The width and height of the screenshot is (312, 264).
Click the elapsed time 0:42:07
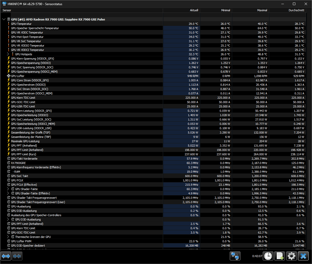(x=257, y=256)
